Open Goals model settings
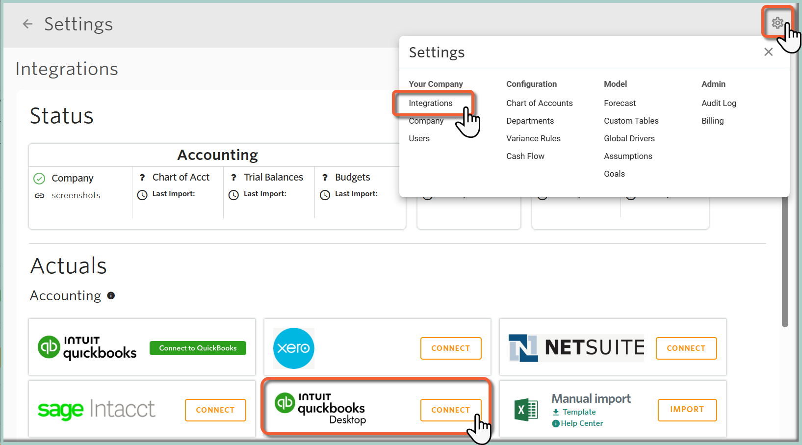 pyautogui.click(x=614, y=174)
